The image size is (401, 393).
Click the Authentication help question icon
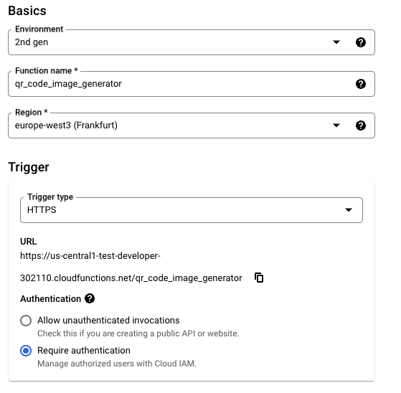[x=90, y=298]
